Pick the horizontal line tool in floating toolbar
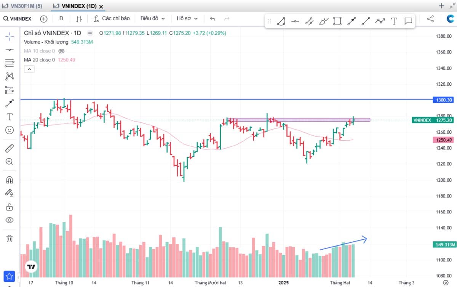 [x=295, y=21]
